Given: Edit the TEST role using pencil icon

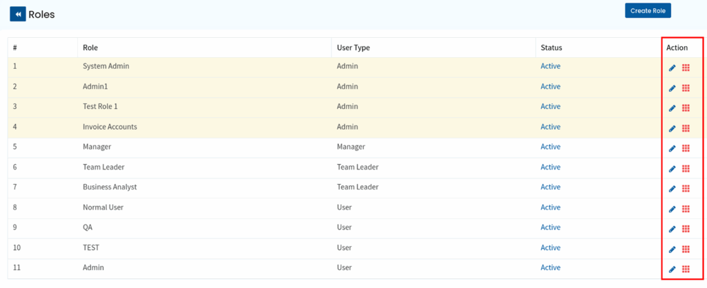Looking at the screenshot, I should point(672,249).
